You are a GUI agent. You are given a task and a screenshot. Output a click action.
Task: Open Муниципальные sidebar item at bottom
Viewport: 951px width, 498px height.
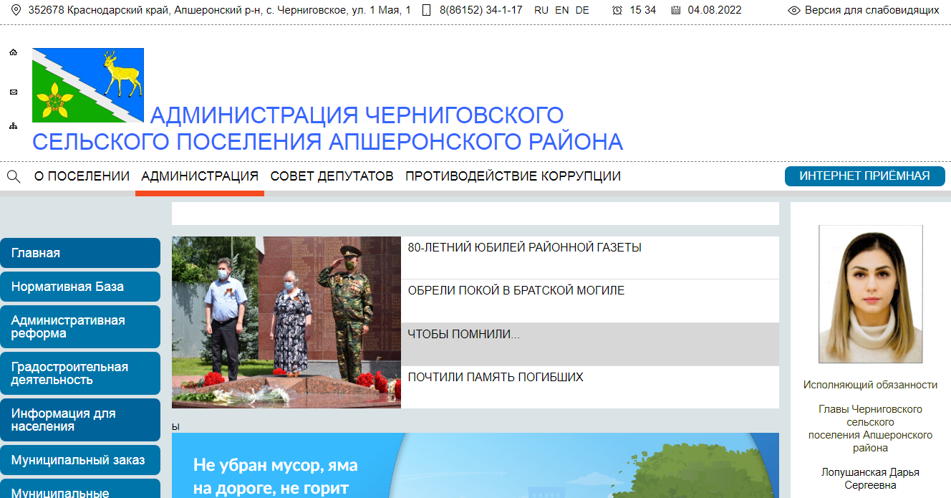[x=80, y=489]
